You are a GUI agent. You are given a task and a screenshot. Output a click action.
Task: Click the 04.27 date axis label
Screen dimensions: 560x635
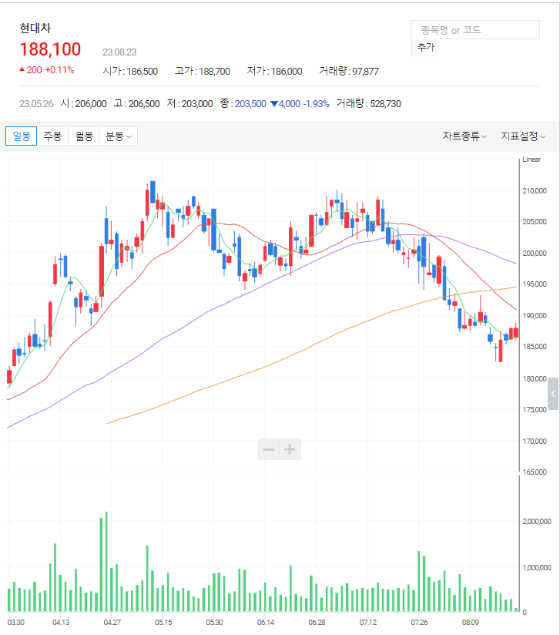tap(112, 623)
